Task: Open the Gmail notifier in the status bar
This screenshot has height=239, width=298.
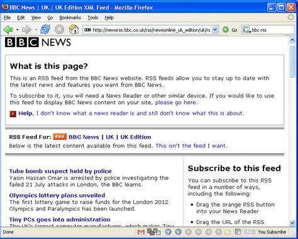Action: pos(141,232)
